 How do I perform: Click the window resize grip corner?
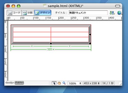click(x=121, y=84)
